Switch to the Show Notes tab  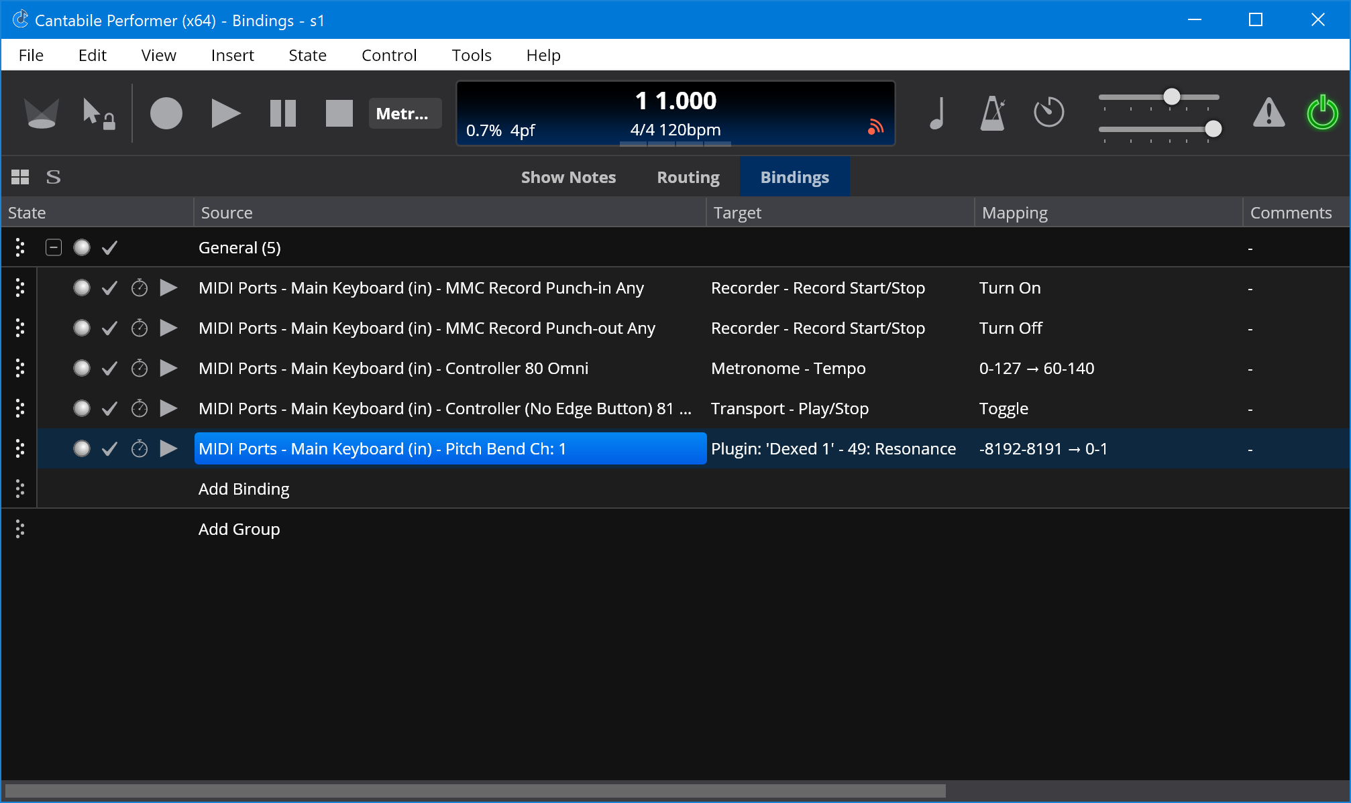click(x=568, y=177)
